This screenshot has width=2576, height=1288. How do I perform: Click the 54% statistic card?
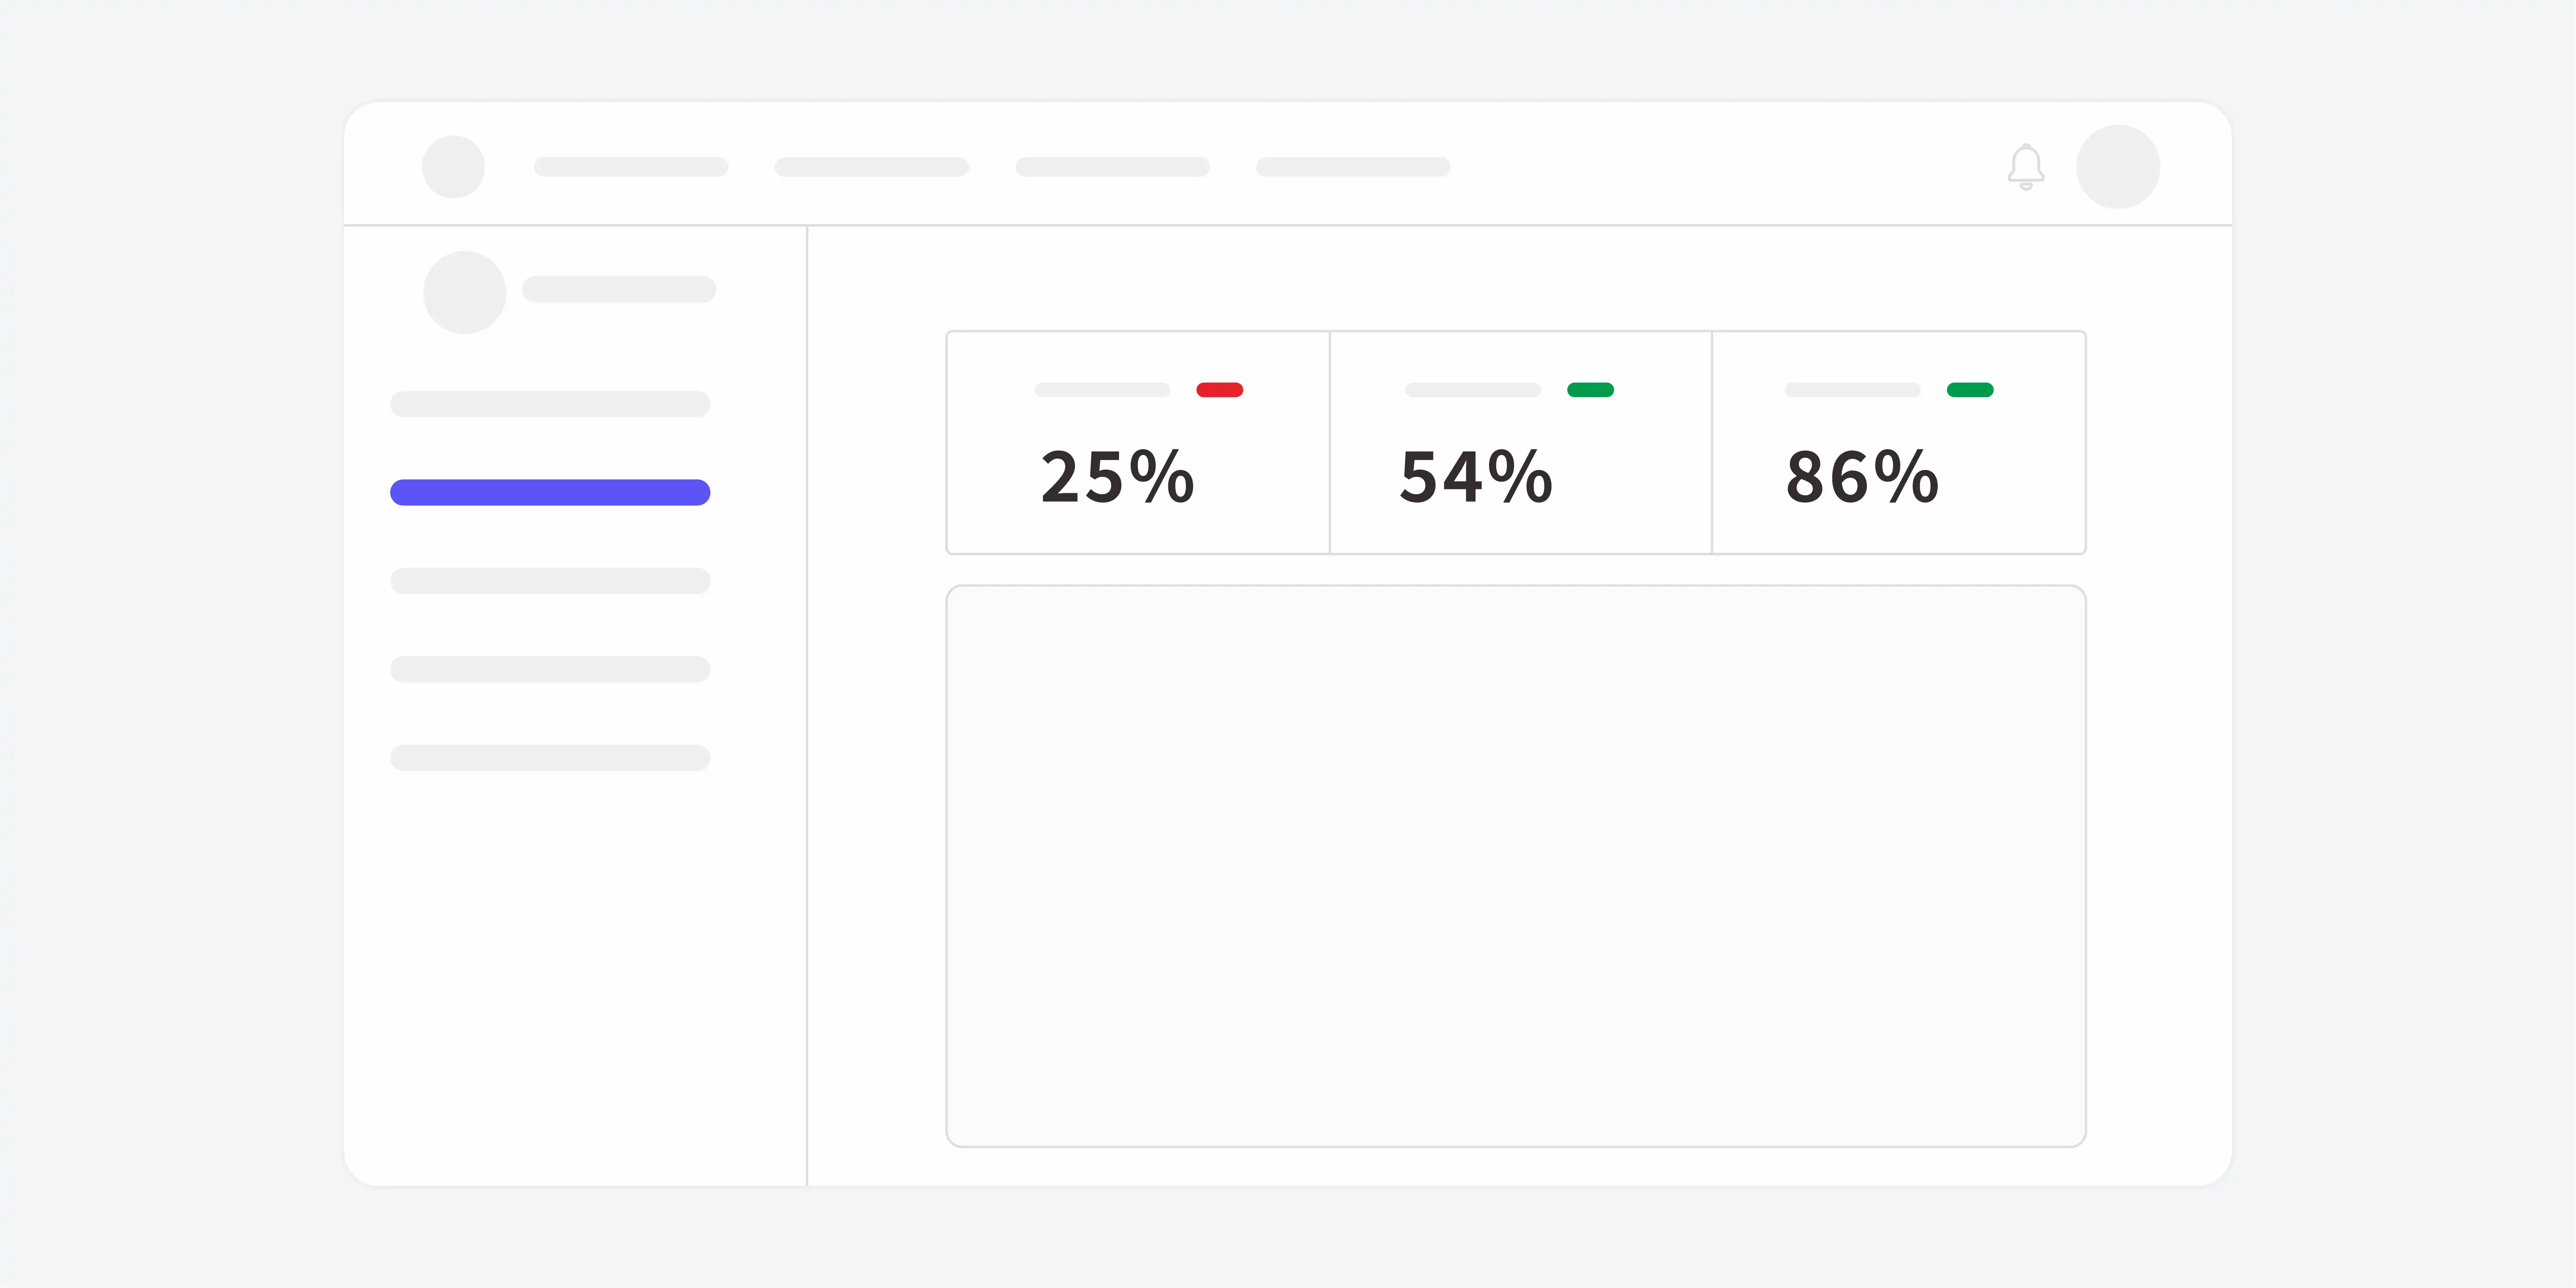1521,442
